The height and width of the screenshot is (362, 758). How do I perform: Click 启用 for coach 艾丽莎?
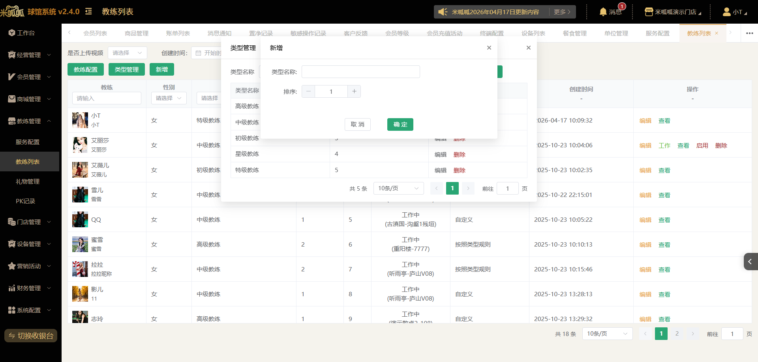coord(702,145)
